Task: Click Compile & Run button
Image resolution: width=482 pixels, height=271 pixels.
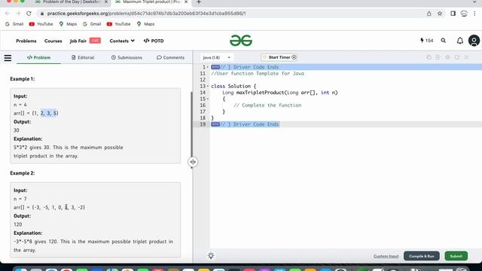Action: coord(422,256)
